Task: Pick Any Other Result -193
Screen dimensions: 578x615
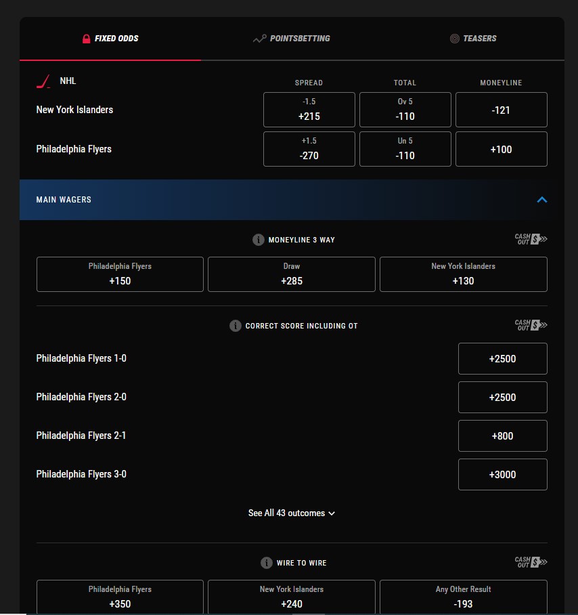Action: click(464, 597)
